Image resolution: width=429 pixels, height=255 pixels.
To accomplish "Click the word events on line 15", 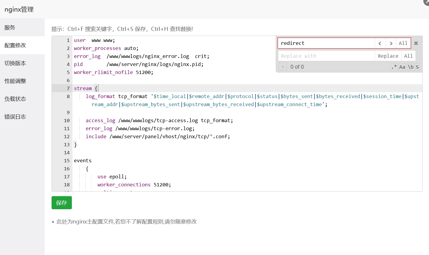I will [83, 160].
